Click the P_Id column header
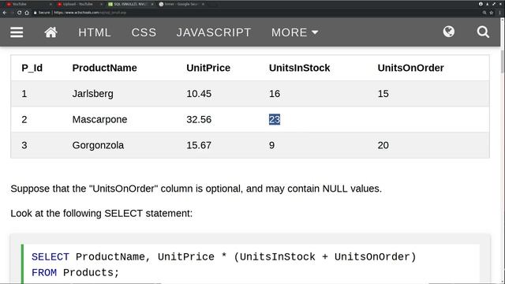Image resolution: width=505 pixels, height=284 pixels. coord(32,68)
